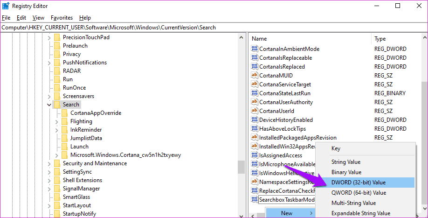
Task: Expand the Shell Extensions key
Action: [x=49, y=181]
